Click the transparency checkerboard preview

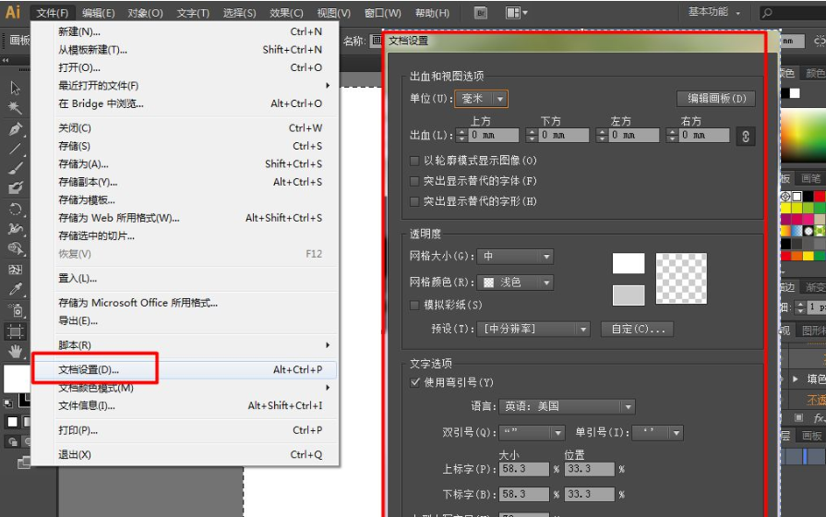[x=681, y=278]
